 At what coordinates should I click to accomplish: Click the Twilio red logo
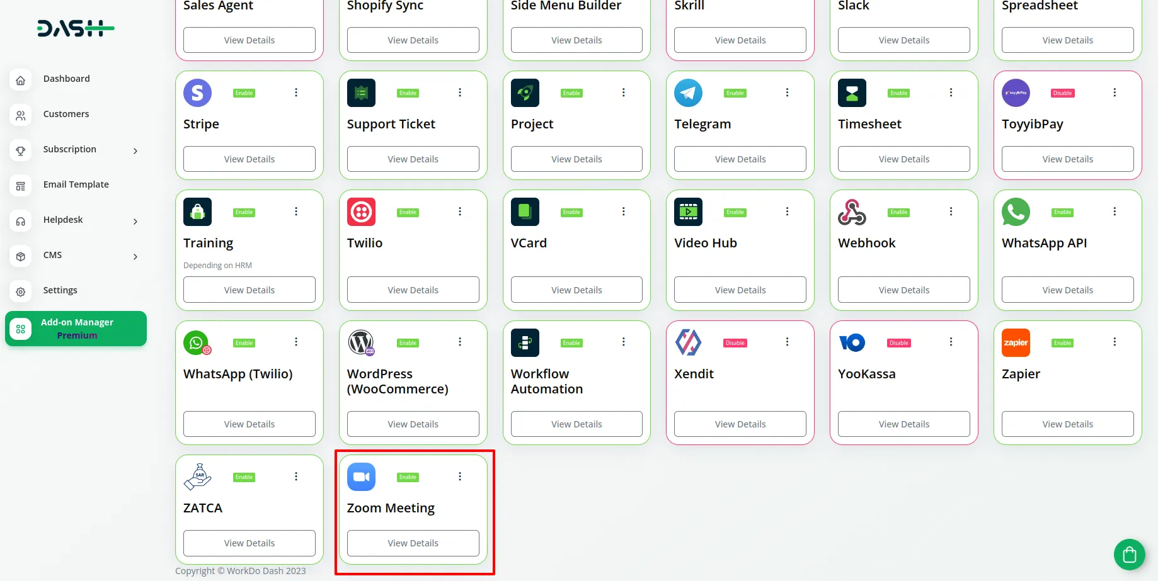tap(361, 212)
